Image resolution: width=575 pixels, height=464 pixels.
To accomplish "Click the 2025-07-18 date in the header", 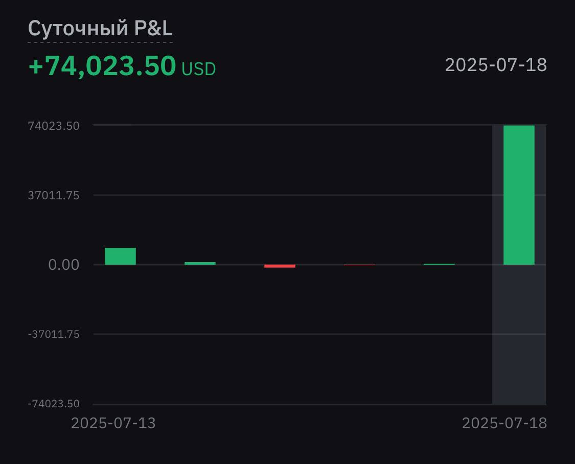I will click(x=496, y=65).
